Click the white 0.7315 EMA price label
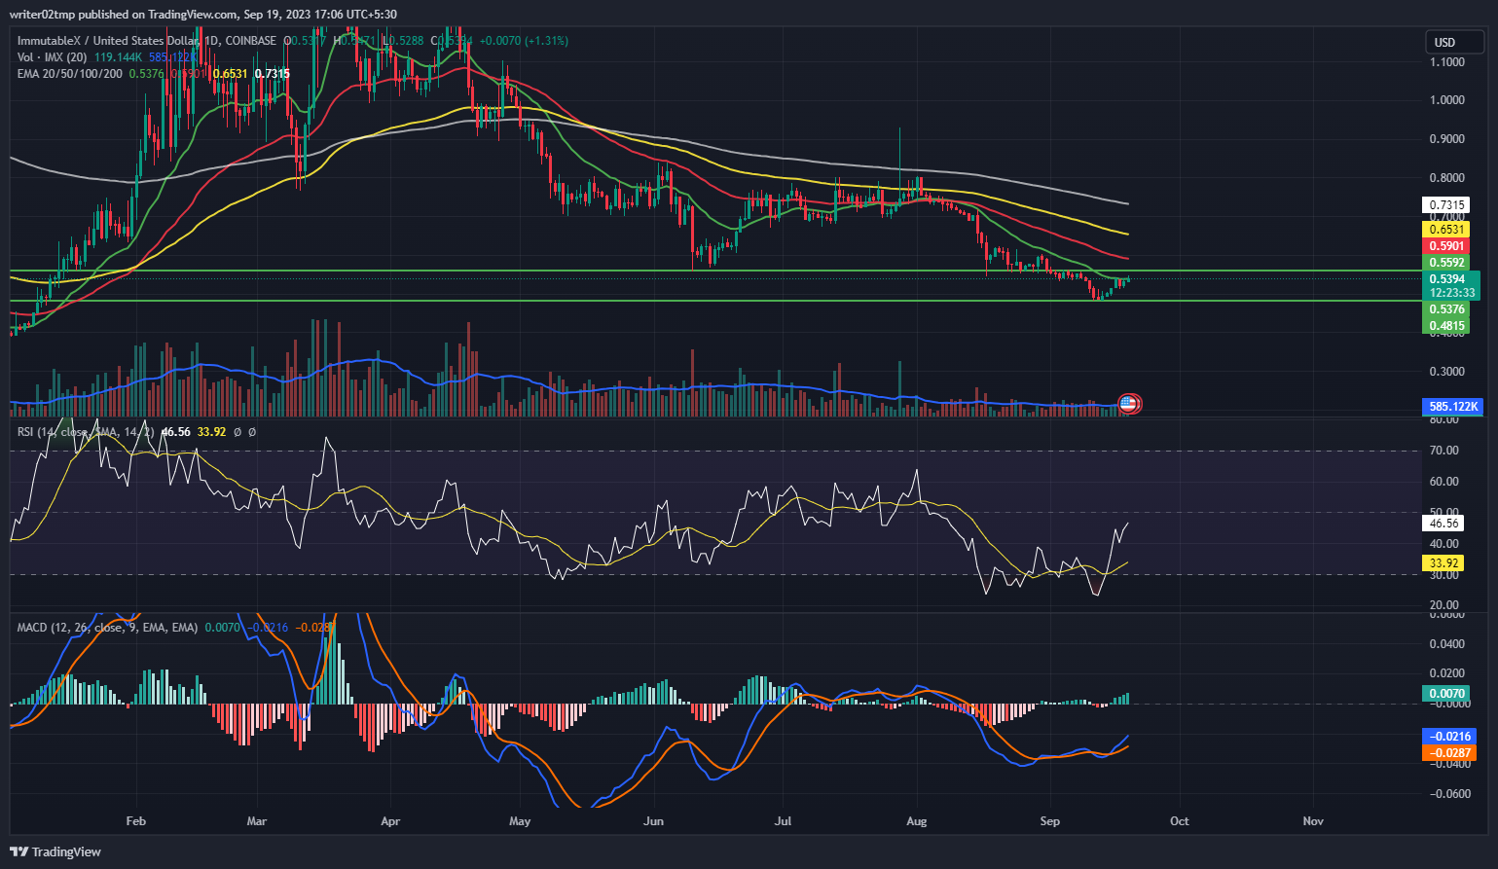The height and width of the screenshot is (869, 1498). point(1445,205)
